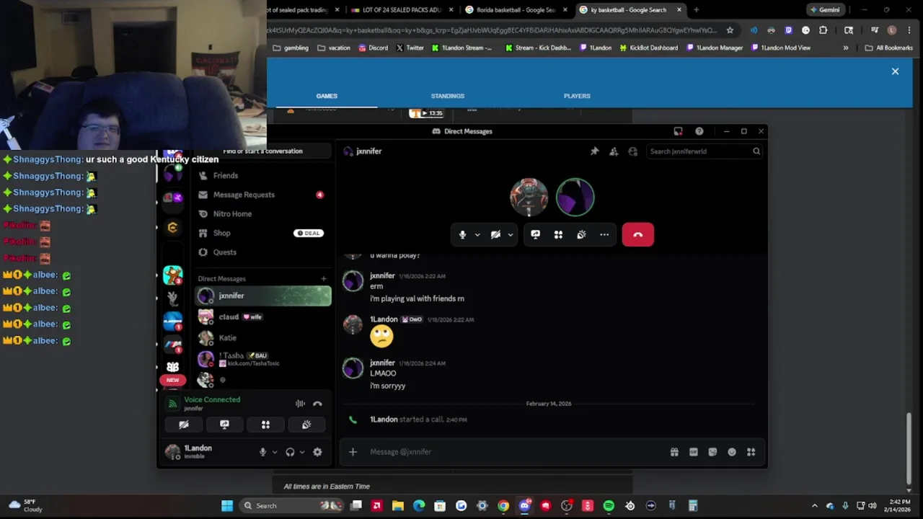Share your screen from the call controls
Viewport: 923px width, 519px height.
(x=535, y=234)
